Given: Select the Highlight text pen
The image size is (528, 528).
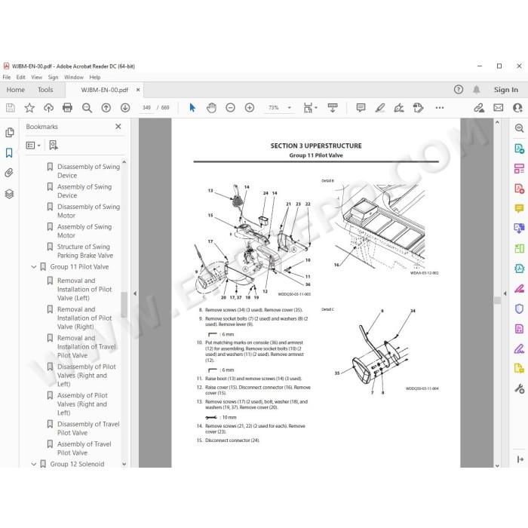Looking at the screenshot, I should [x=380, y=108].
